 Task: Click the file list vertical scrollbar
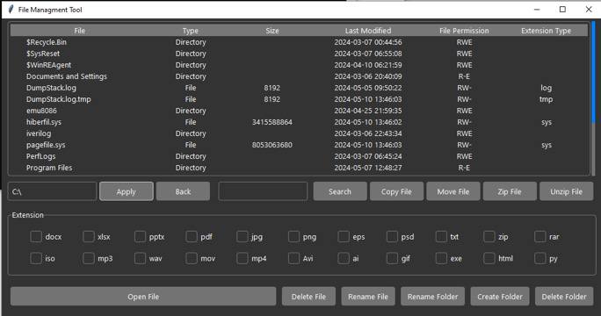[x=593, y=99]
